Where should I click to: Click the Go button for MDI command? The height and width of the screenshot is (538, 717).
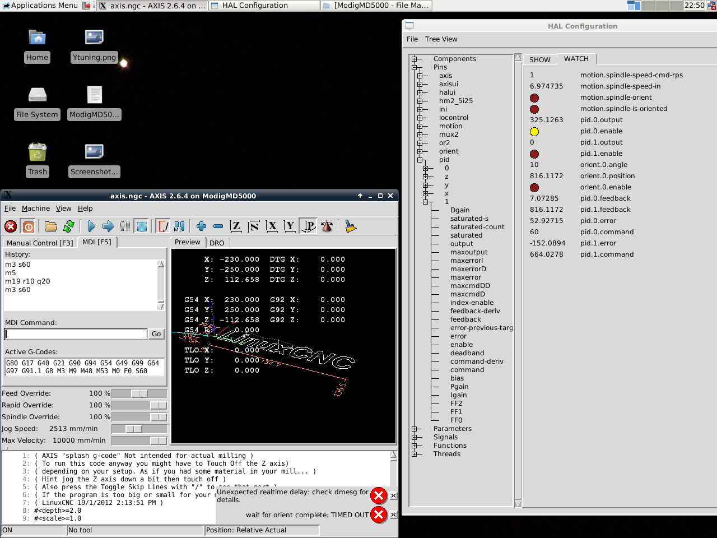tap(156, 334)
